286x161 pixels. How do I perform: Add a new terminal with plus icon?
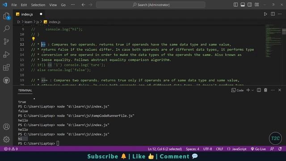[x=248, y=90]
